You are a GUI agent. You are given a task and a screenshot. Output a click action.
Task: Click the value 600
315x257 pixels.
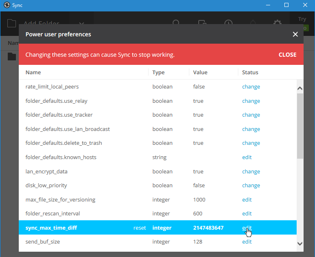coord(197,213)
